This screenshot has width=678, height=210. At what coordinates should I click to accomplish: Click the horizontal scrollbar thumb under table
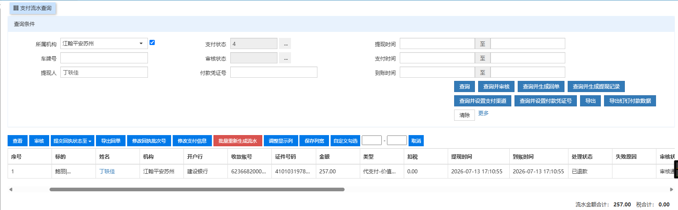coord(197,189)
